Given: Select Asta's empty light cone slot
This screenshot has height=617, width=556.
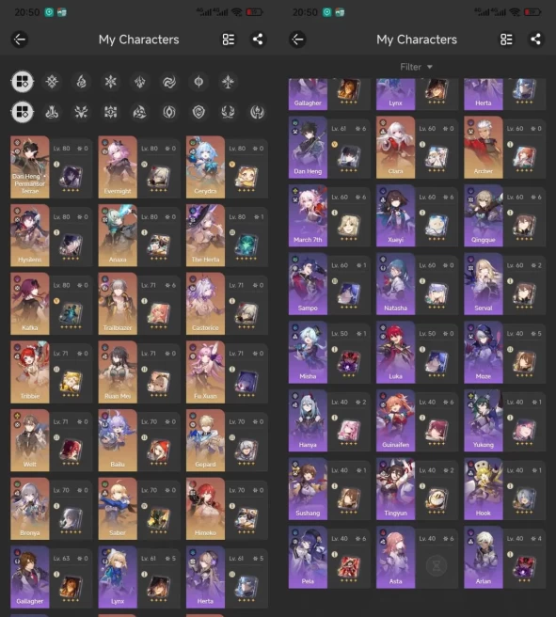Looking at the screenshot, I should (437, 566).
